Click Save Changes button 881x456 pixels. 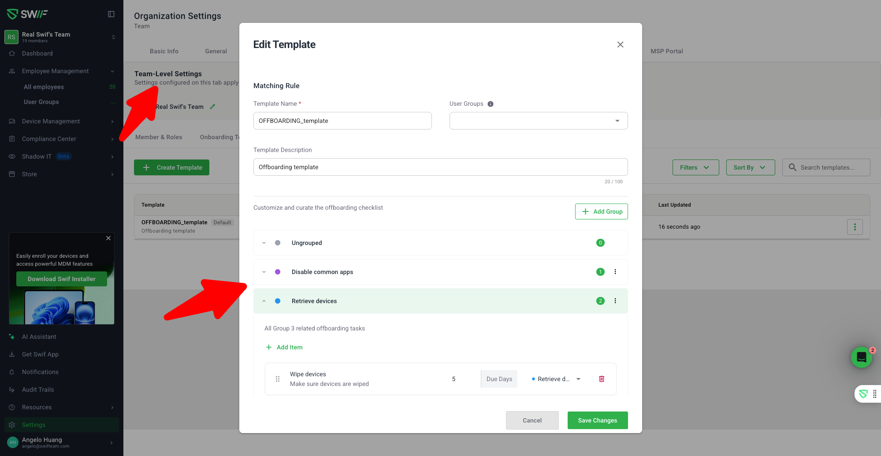[x=597, y=420]
